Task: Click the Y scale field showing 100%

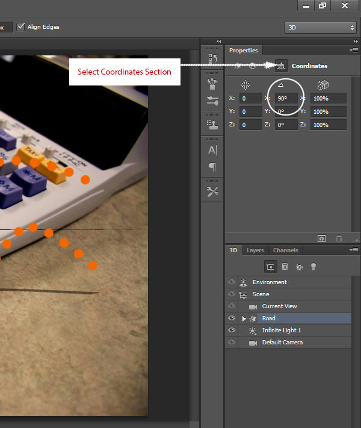Action: tap(329, 111)
